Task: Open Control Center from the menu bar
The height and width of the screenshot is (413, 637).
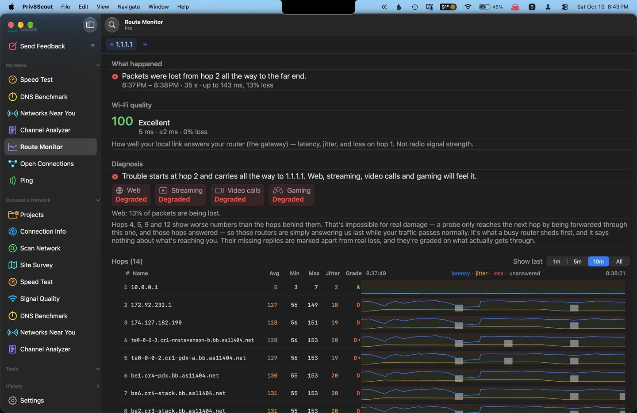Action: [x=565, y=7]
